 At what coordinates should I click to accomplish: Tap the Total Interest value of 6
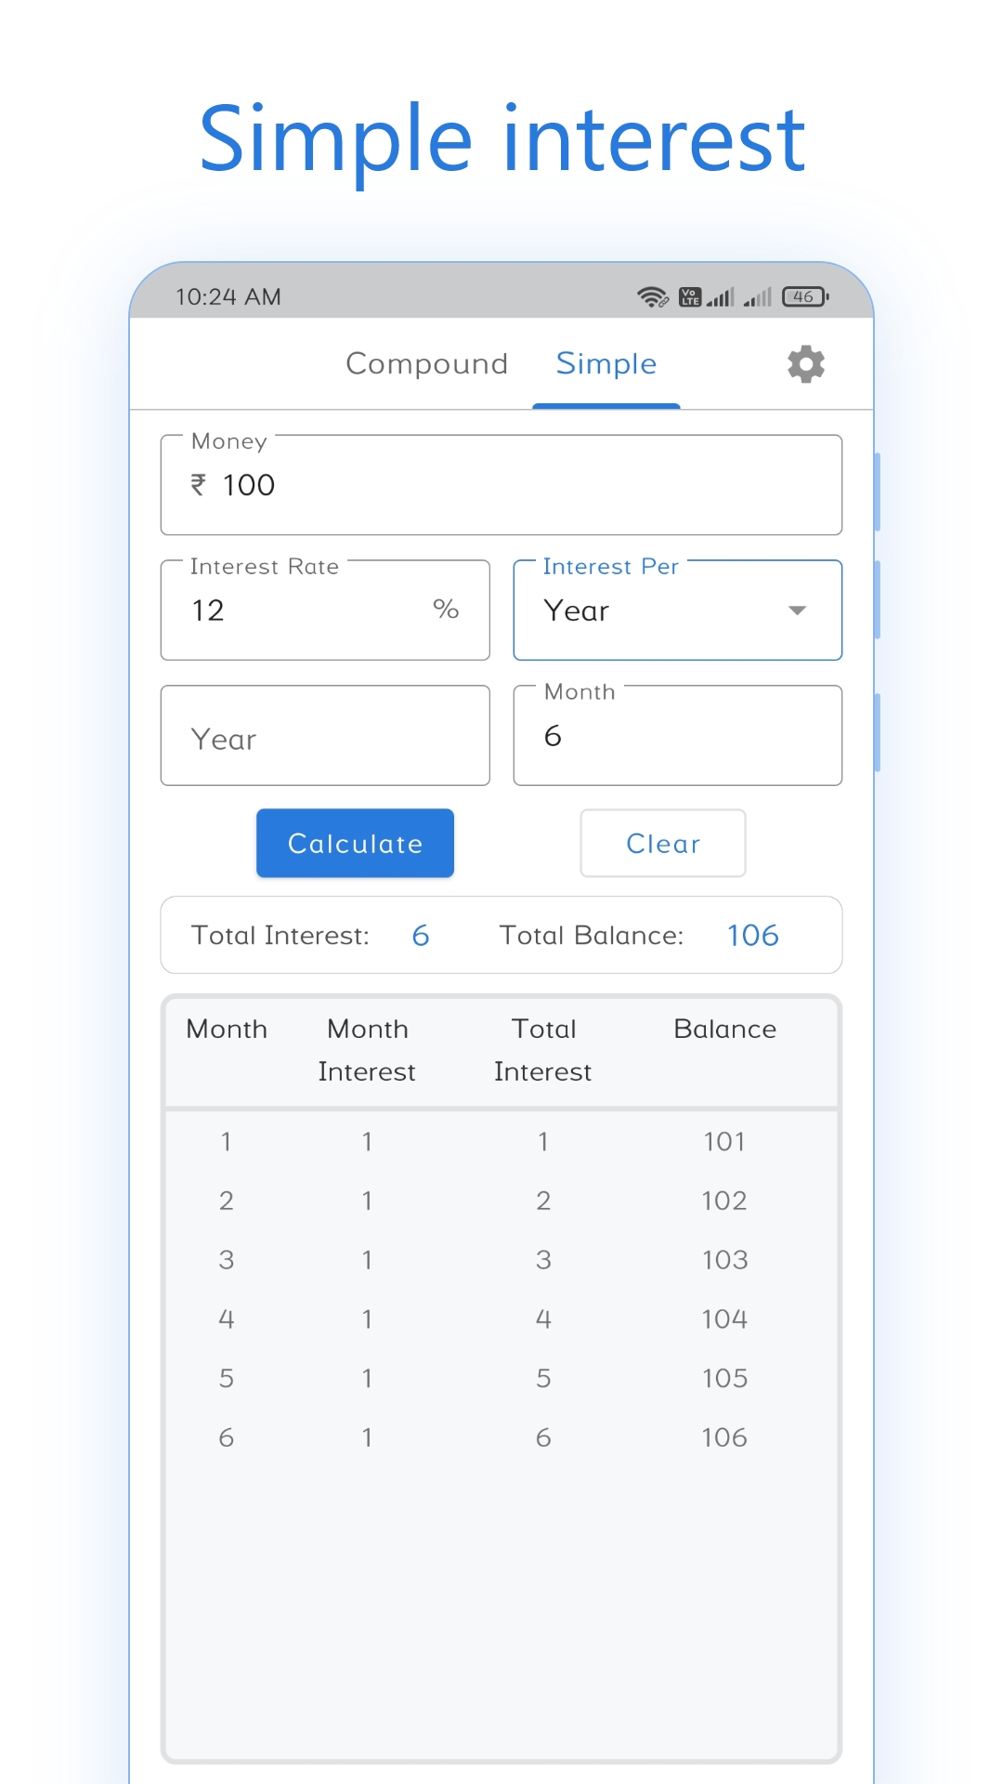pyautogui.click(x=420, y=936)
